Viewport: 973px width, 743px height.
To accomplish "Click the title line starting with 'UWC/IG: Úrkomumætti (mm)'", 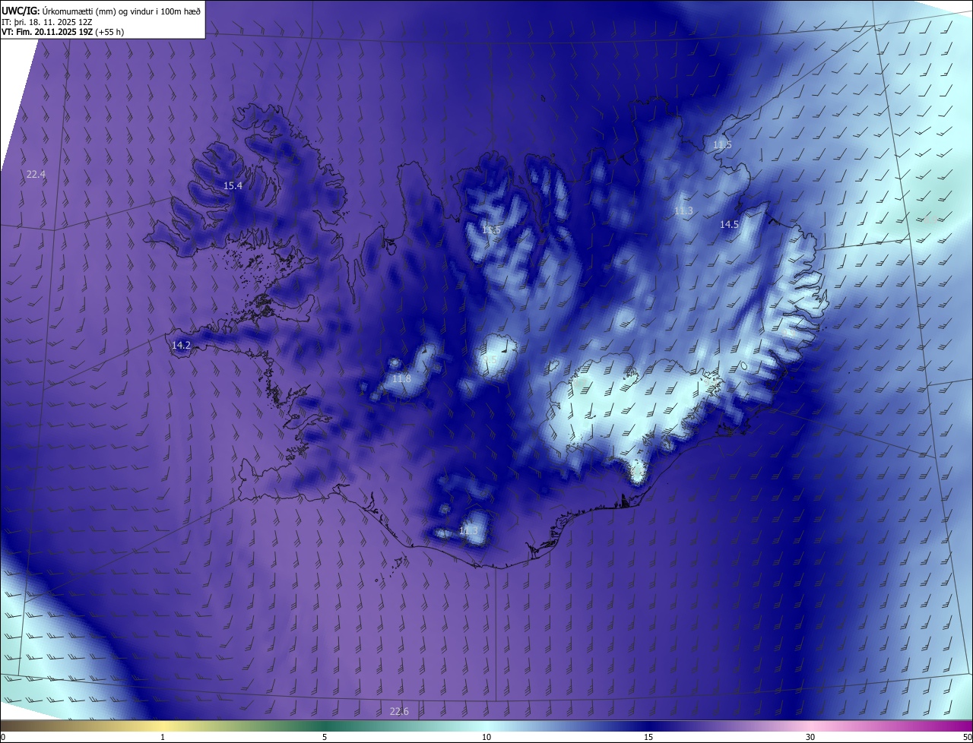I will (x=101, y=10).
